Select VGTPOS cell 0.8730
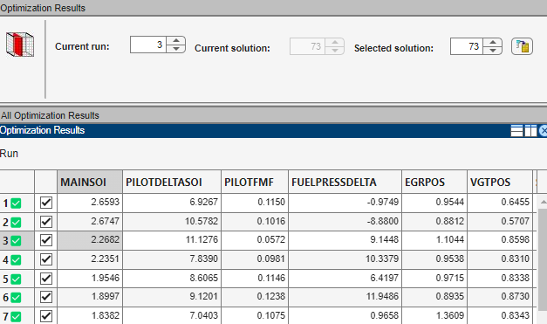 [500, 297]
